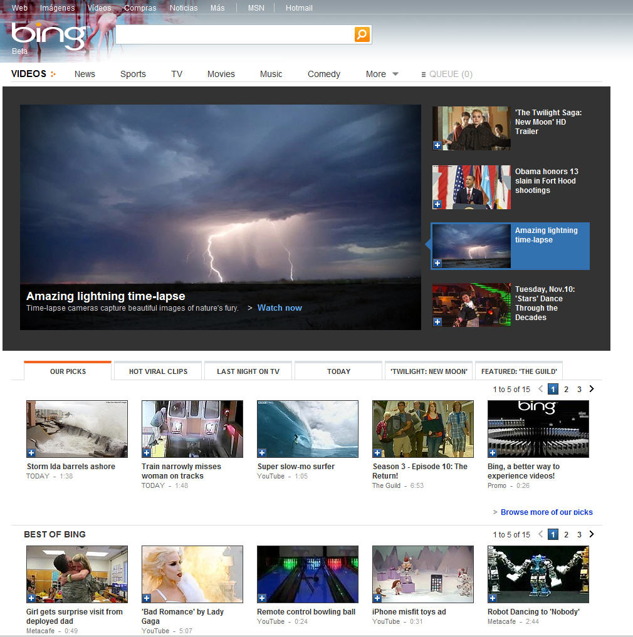Add The Guild Episode 10 to queue
Screen dimensions: 633x637
coord(377,453)
